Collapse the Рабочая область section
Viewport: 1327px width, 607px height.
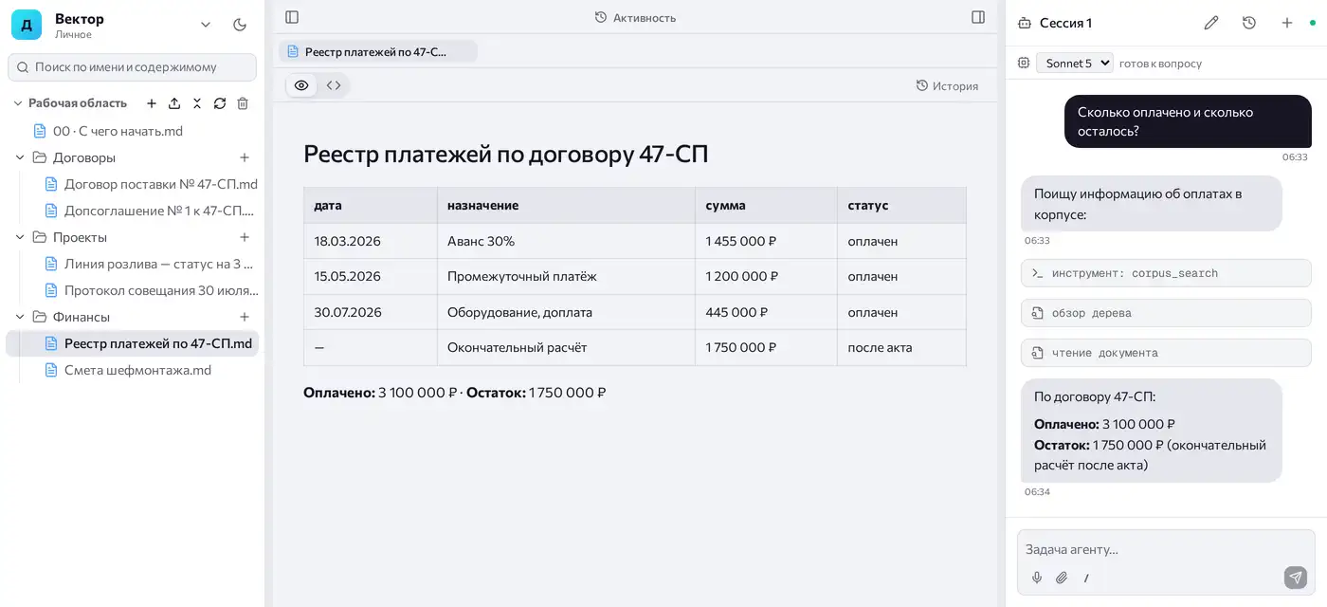click(x=19, y=103)
